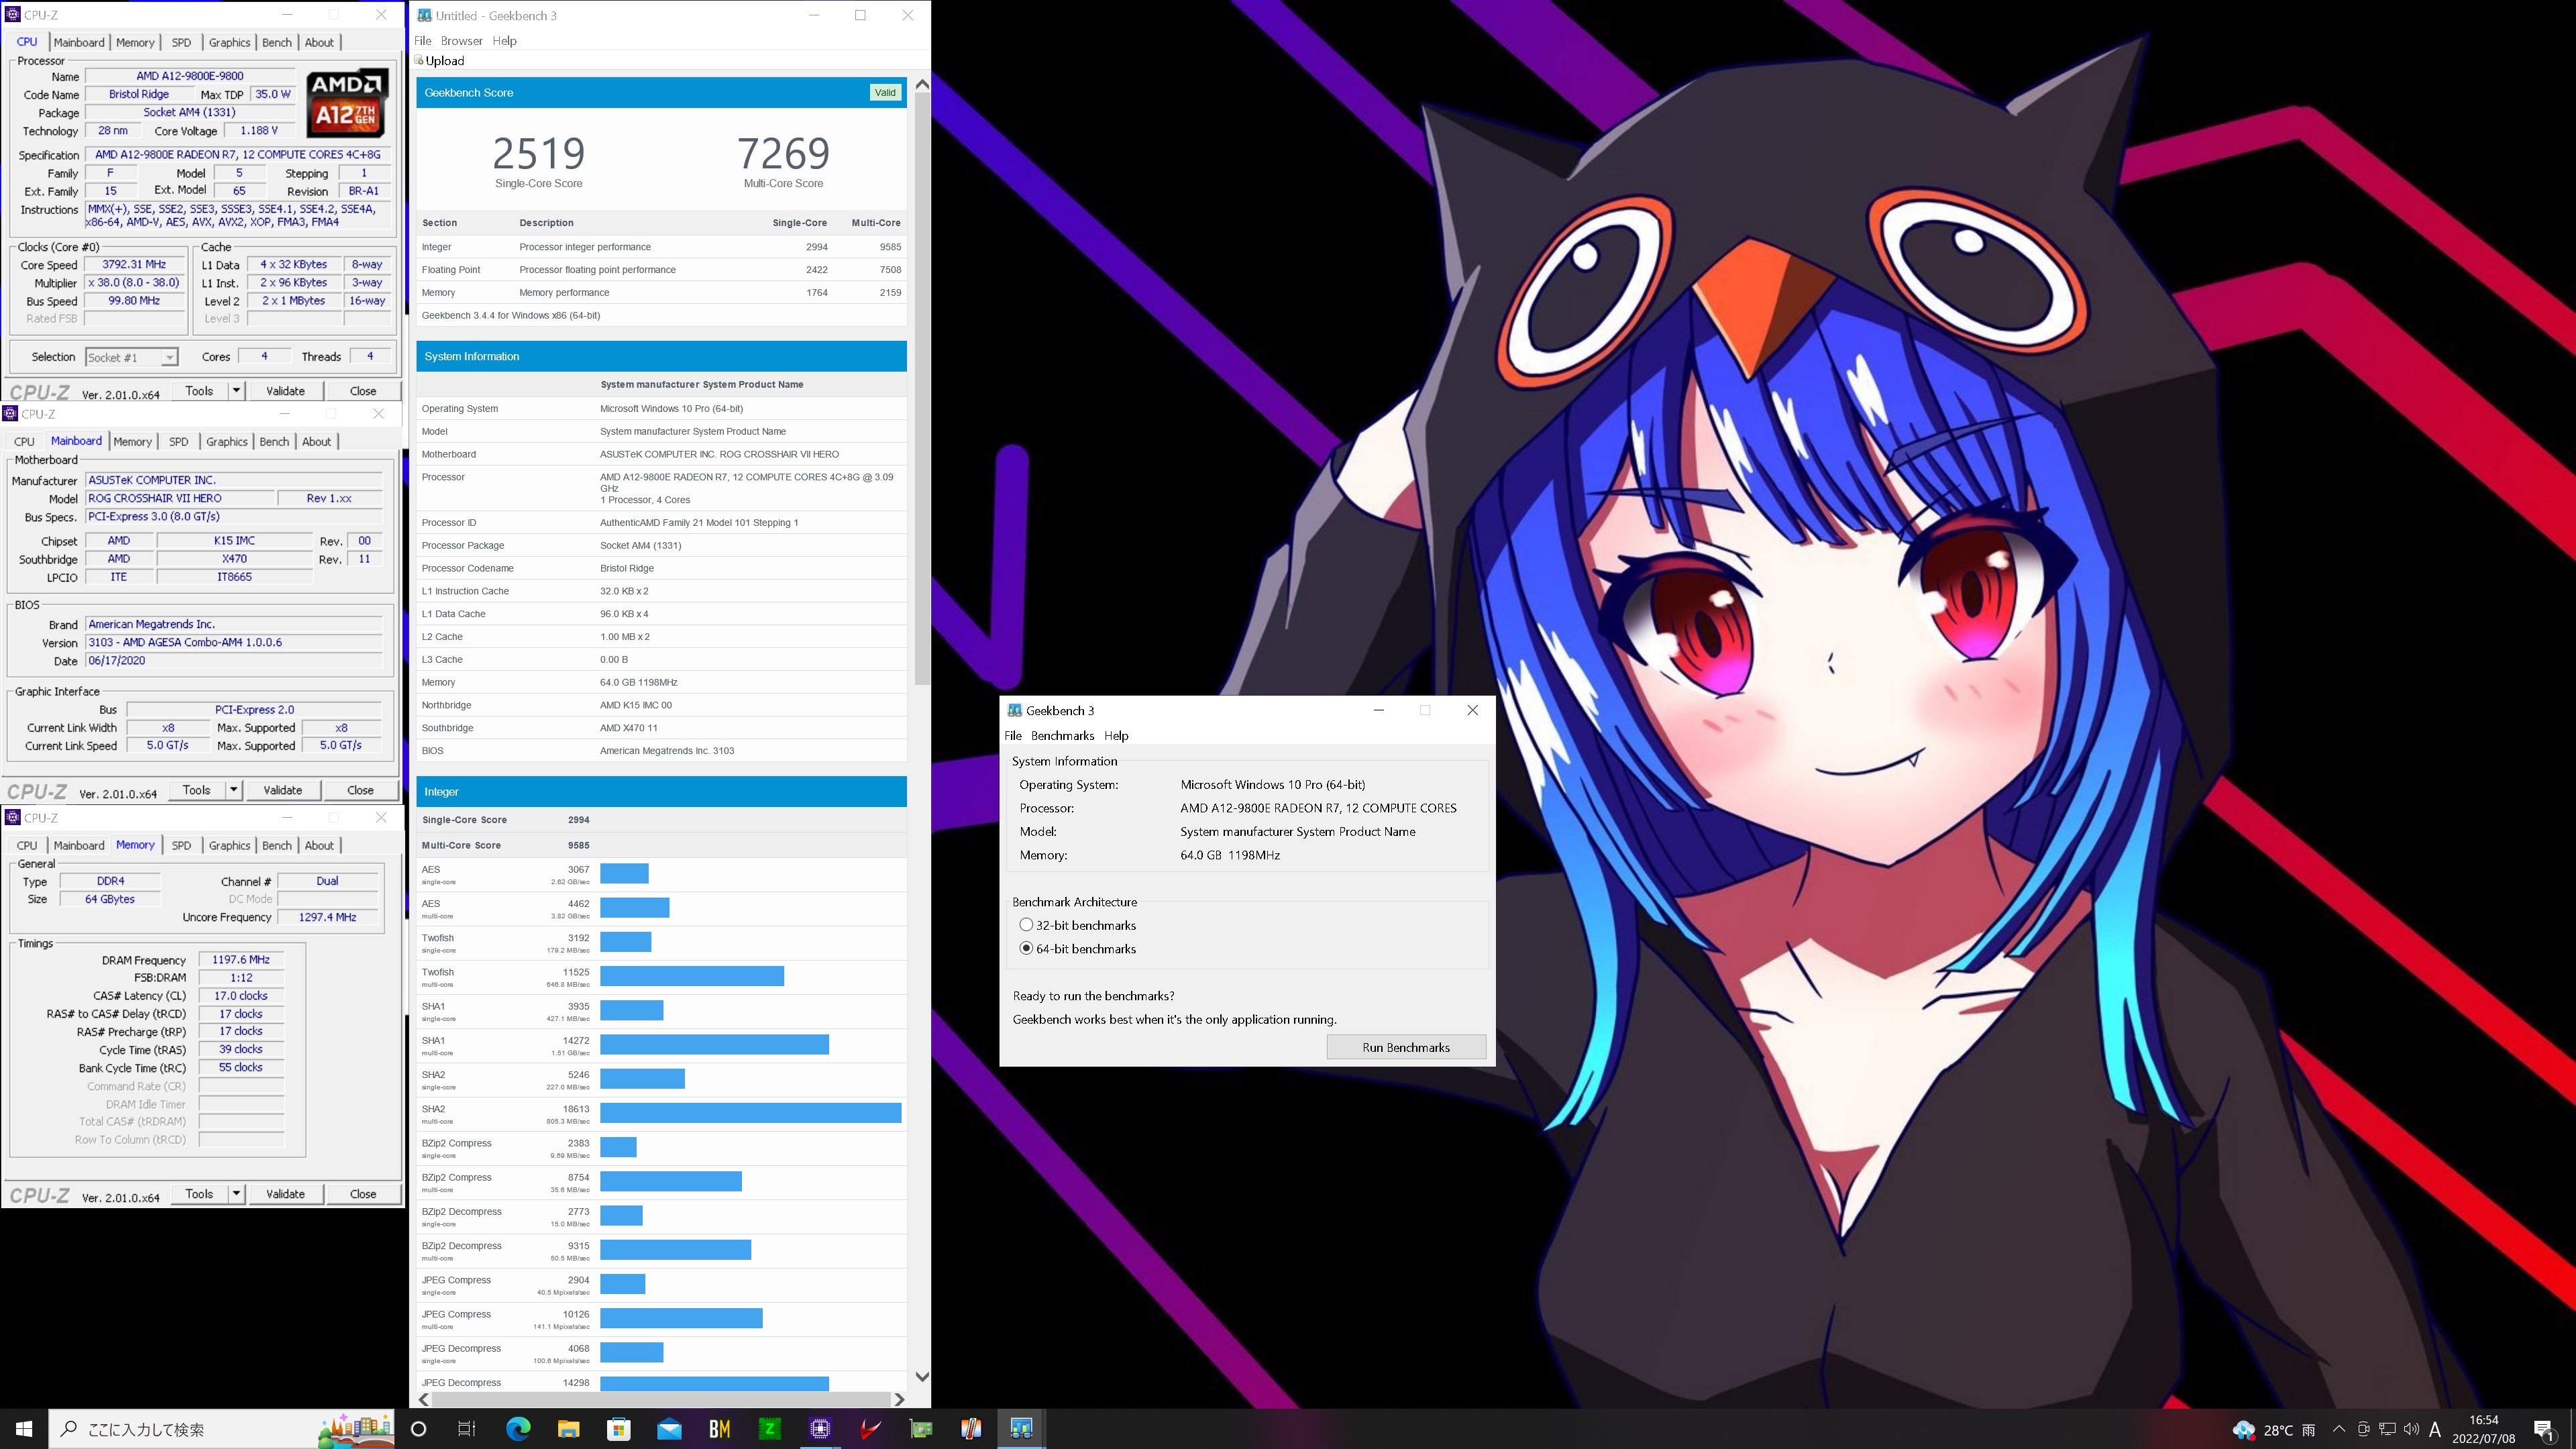Show hidden tray icons chevron
The width and height of the screenshot is (2576, 1449).
[2338, 1429]
